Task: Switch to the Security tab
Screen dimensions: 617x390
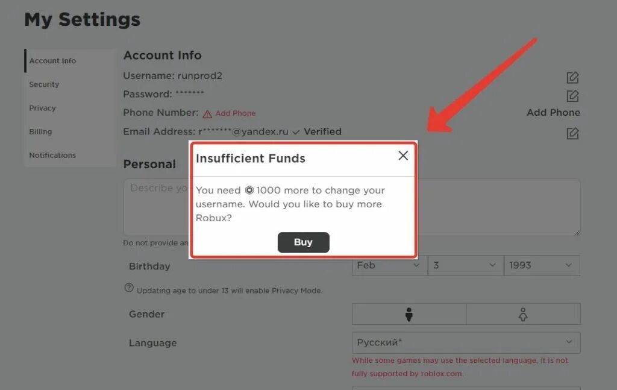Action: [x=44, y=84]
